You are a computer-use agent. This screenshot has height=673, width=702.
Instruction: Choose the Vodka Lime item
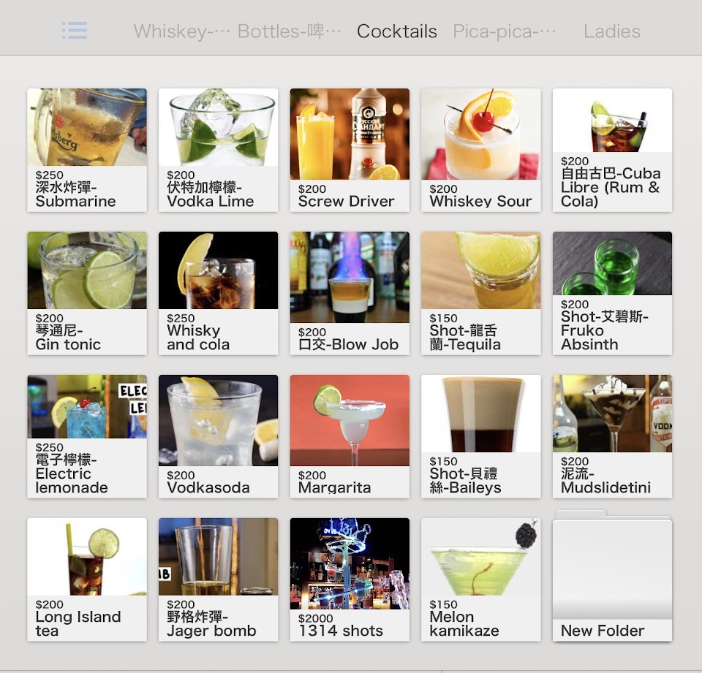coord(218,150)
